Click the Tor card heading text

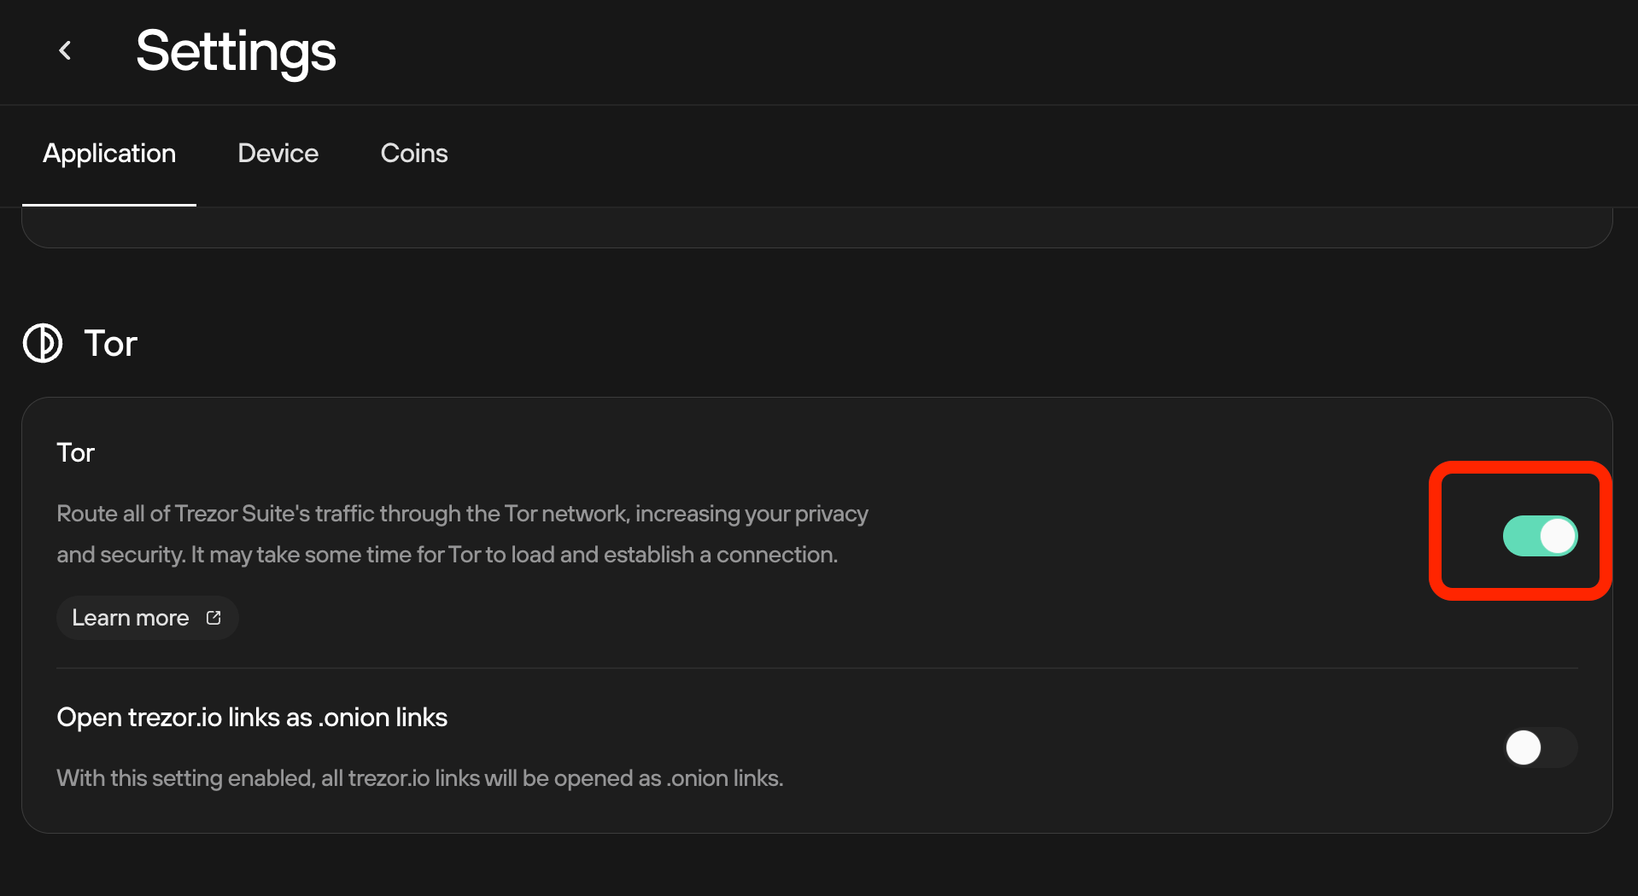tap(74, 452)
